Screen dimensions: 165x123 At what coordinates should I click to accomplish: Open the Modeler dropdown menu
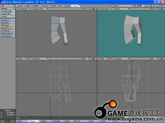(x=7, y=8)
